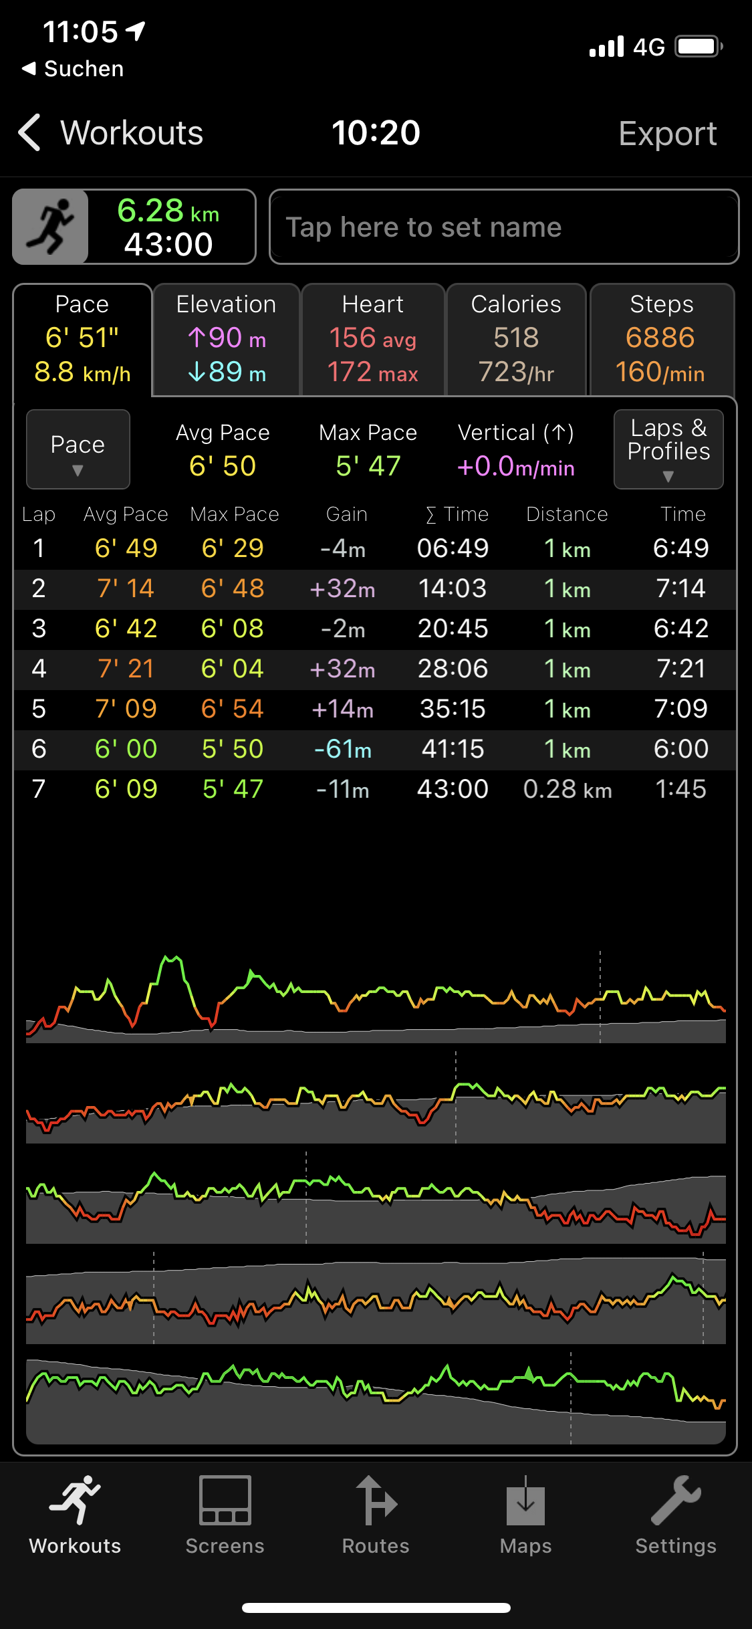Tap the back chevron beside Workouts
The height and width of the screenshot is (1629, 752).
(30, 132)
